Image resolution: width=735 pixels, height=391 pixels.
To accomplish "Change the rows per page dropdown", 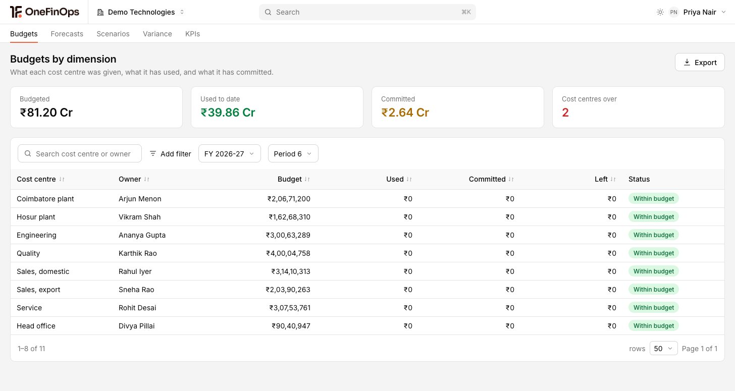I will [x=663, y=348].
